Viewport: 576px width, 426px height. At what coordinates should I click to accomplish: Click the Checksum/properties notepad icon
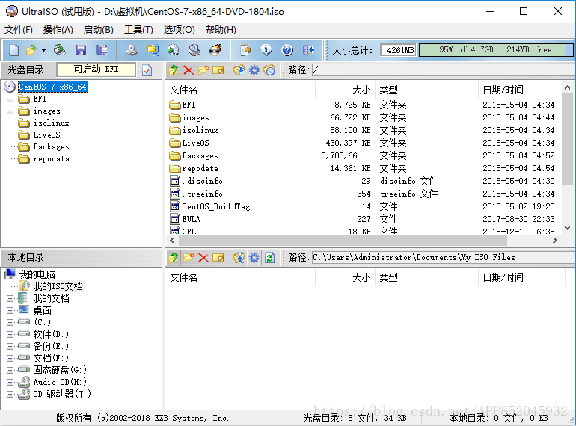(x=245, y=50)
